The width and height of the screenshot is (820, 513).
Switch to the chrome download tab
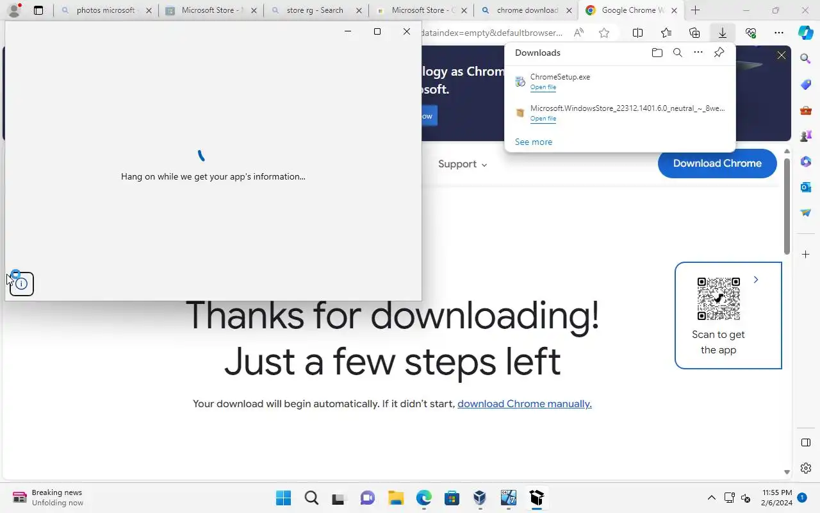pyautogui.click(x=526, y=10)
